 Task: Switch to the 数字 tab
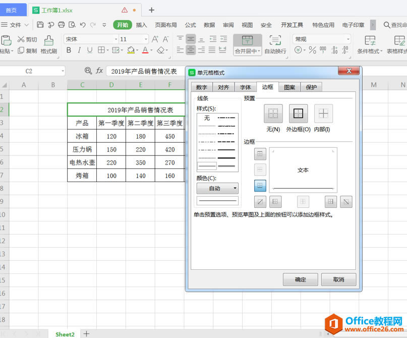(201, 87)
